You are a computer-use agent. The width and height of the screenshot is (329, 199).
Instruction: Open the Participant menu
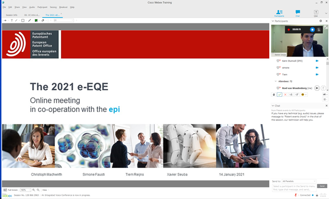pos(42,7)
